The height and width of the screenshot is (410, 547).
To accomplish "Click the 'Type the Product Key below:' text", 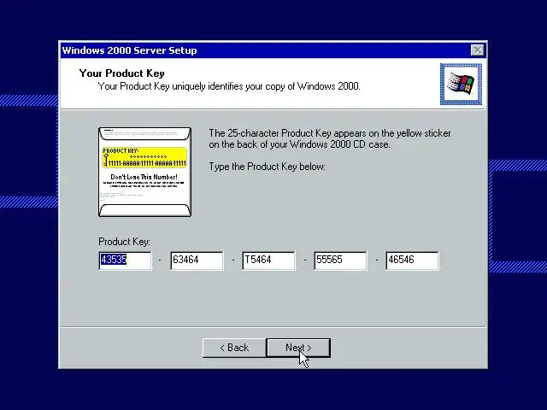I will click(267, 167).
